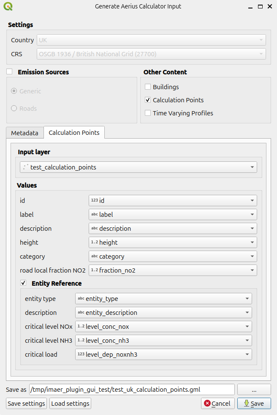Click the integer type icon in id field
The width and height of the screenshot is (277, 415).
pos(94,200)
